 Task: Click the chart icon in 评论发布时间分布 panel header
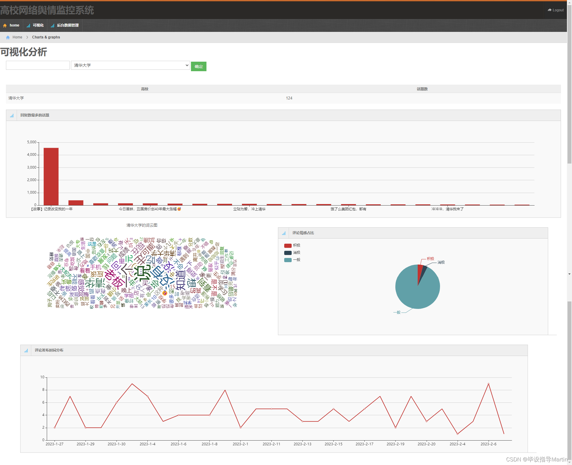(x=26, y=351)
